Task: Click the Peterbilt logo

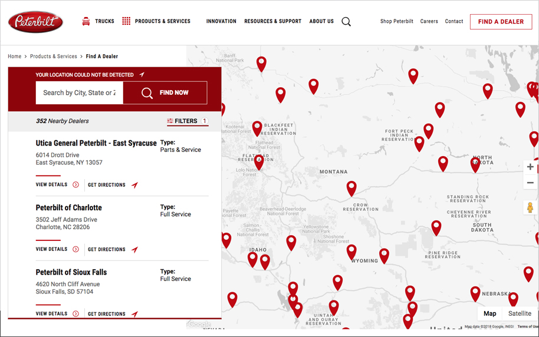Action: [35, 22]
